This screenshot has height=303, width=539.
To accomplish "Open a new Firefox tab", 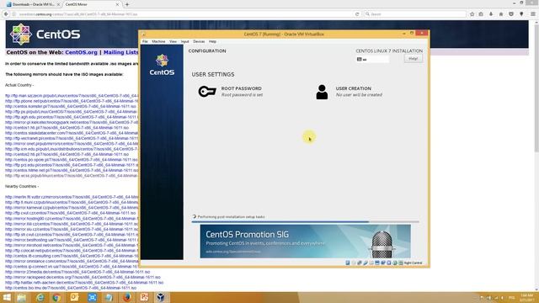I will point(127,4).
